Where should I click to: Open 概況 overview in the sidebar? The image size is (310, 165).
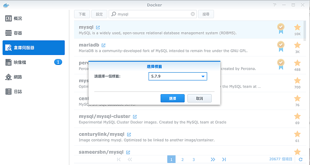(34, 18)
